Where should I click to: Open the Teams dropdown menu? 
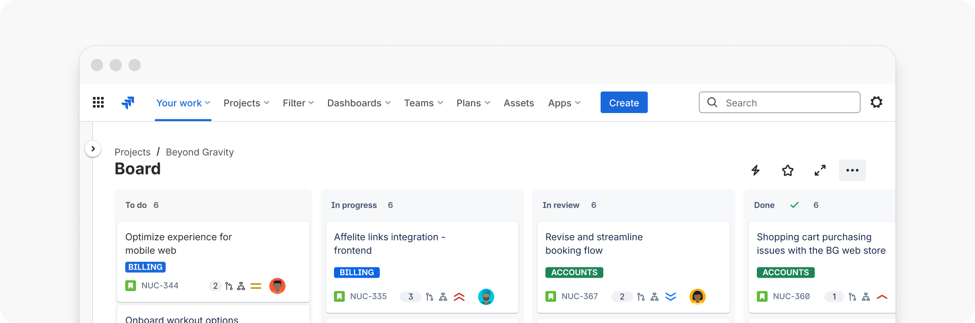coord(423,103)
